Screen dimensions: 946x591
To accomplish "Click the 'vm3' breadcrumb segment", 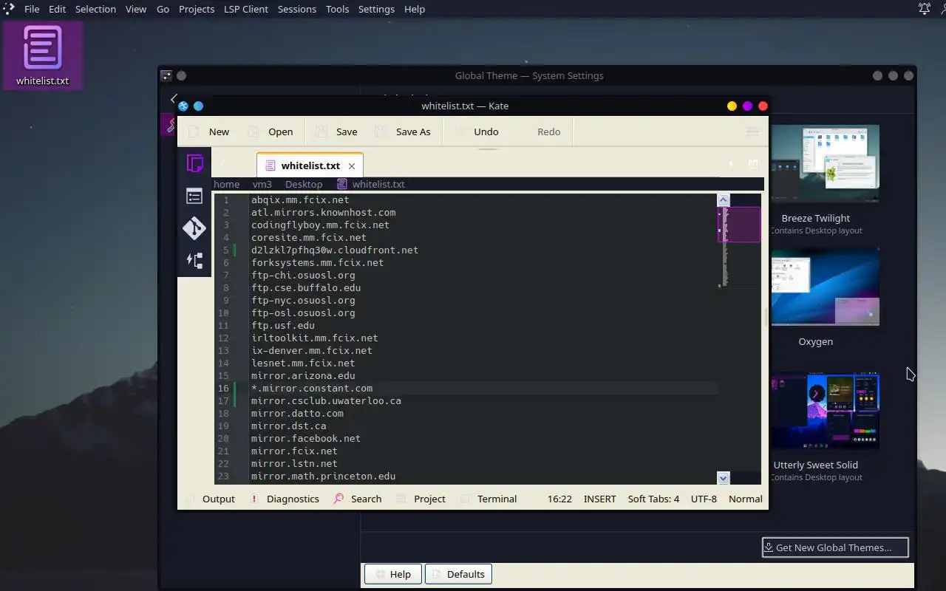I will click(x=262, y=184).
